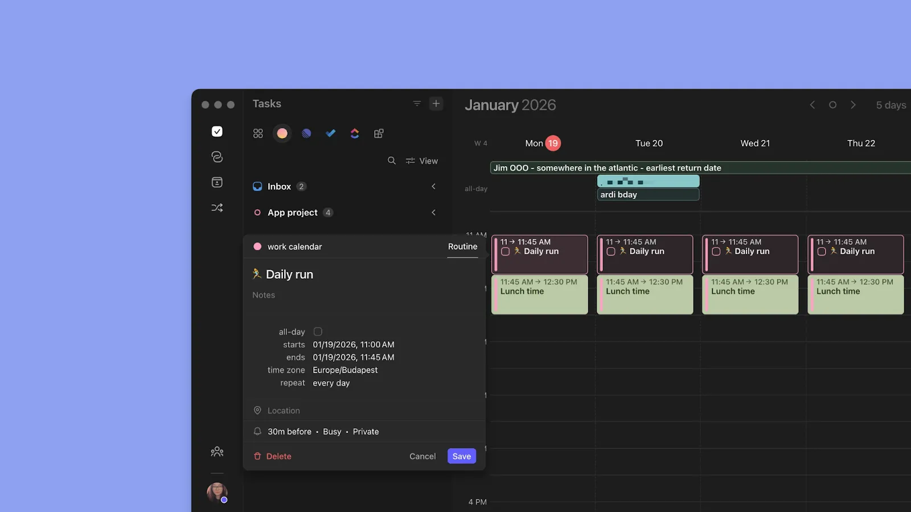911x512 pixels.
Task: Open the View options
Action: click(x=422, y=161)
